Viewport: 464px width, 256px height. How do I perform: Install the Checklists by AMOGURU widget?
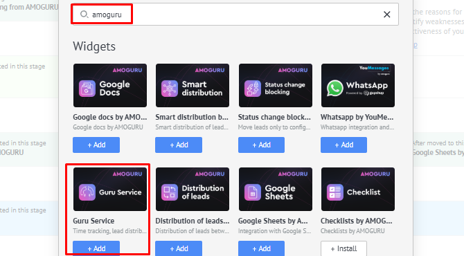[x=343, y=248]
